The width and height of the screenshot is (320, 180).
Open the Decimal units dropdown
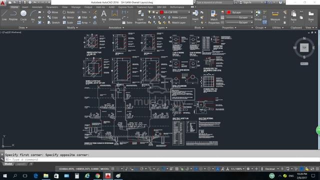[271, 169]
